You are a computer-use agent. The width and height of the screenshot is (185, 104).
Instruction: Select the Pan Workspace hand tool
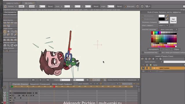point(5,45)
